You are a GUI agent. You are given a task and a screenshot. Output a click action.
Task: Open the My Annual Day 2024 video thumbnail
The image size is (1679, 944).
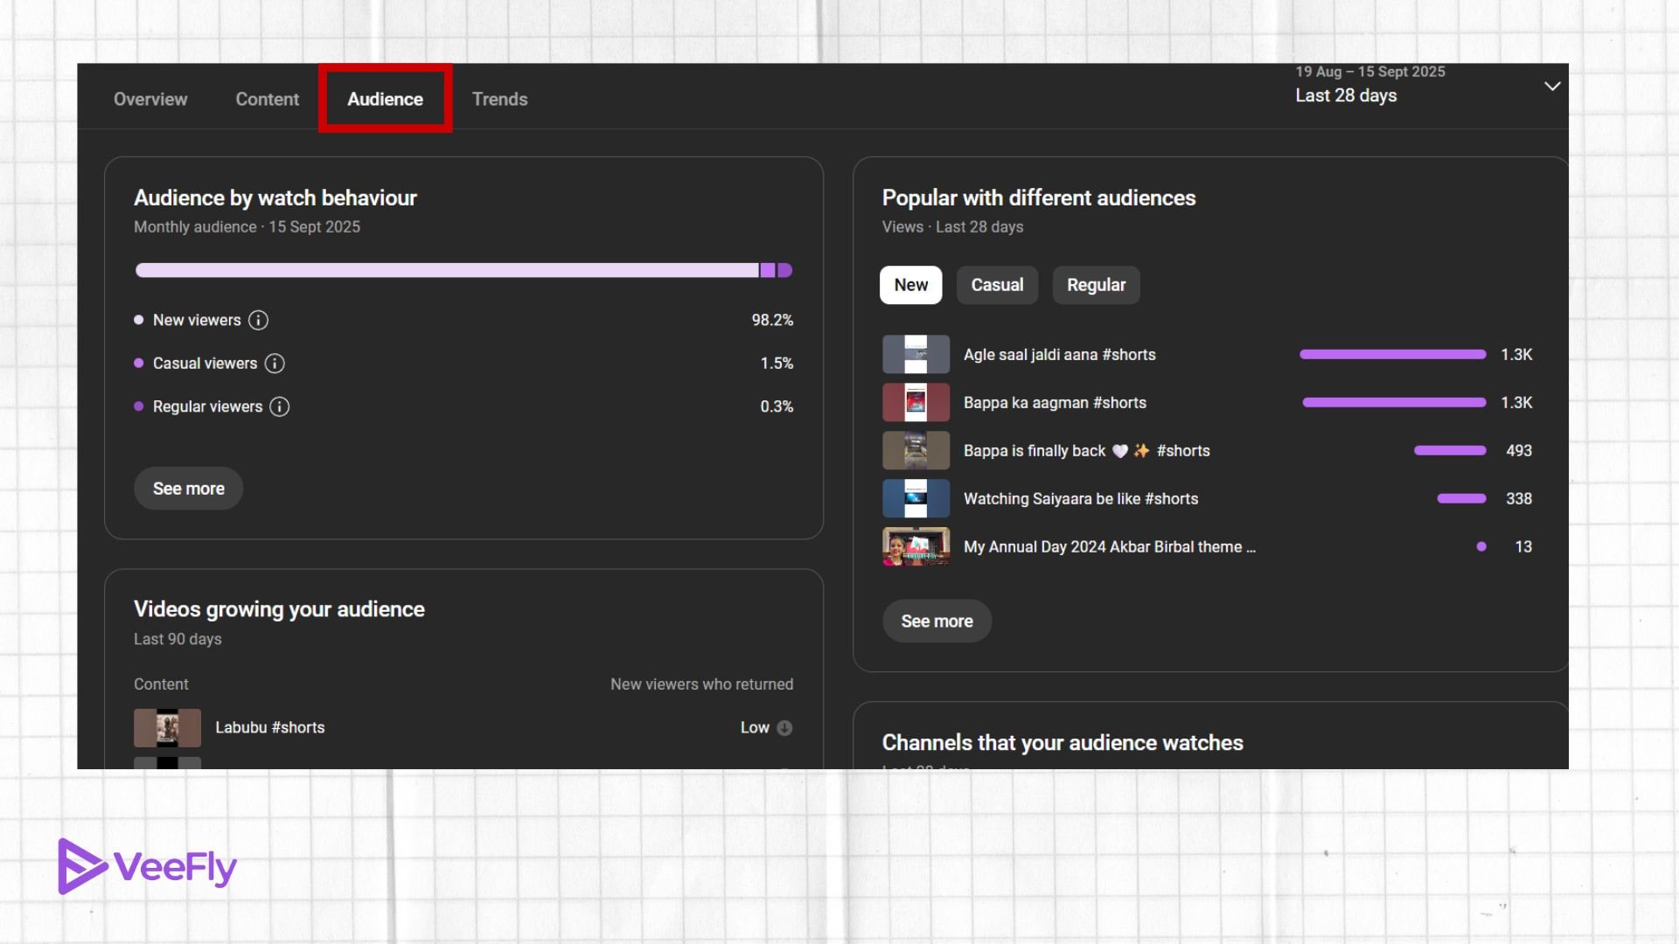point(916,546)
